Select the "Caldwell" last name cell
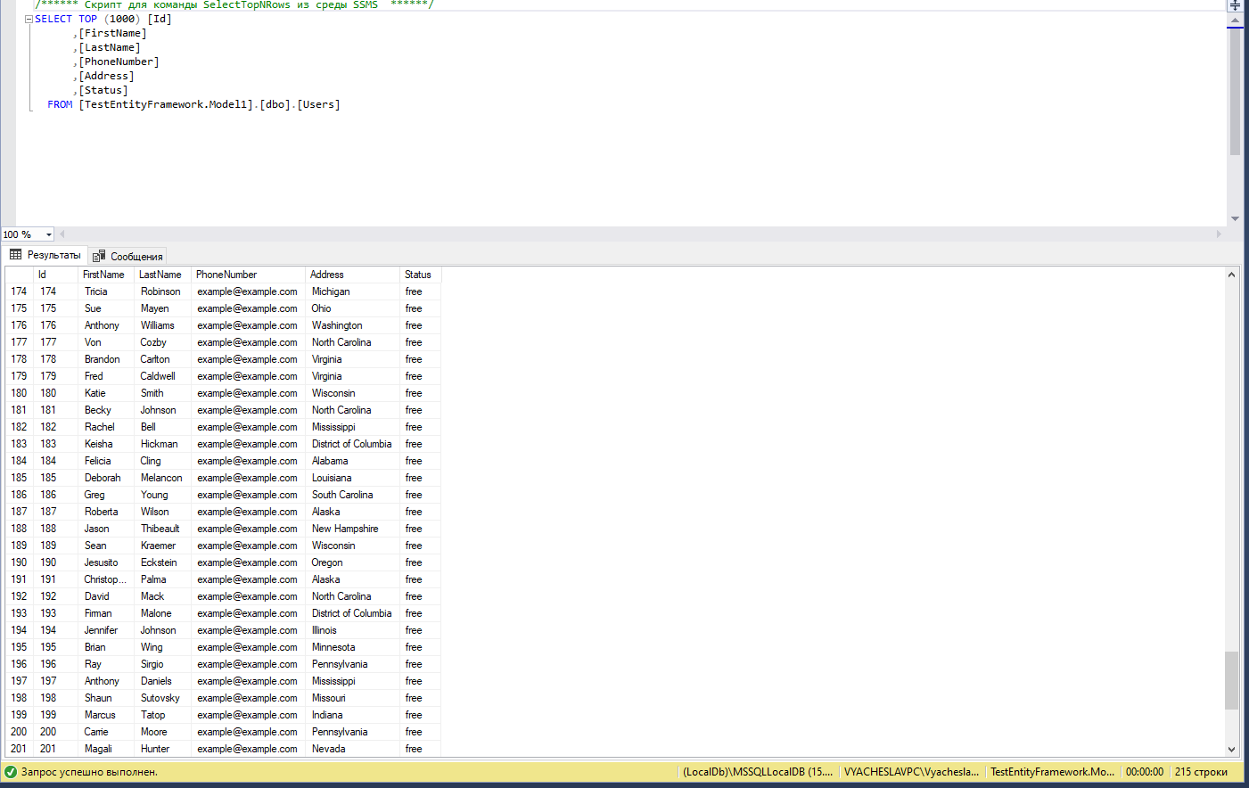 162,376
